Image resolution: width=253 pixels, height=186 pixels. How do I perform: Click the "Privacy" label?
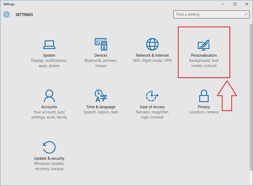204,107
